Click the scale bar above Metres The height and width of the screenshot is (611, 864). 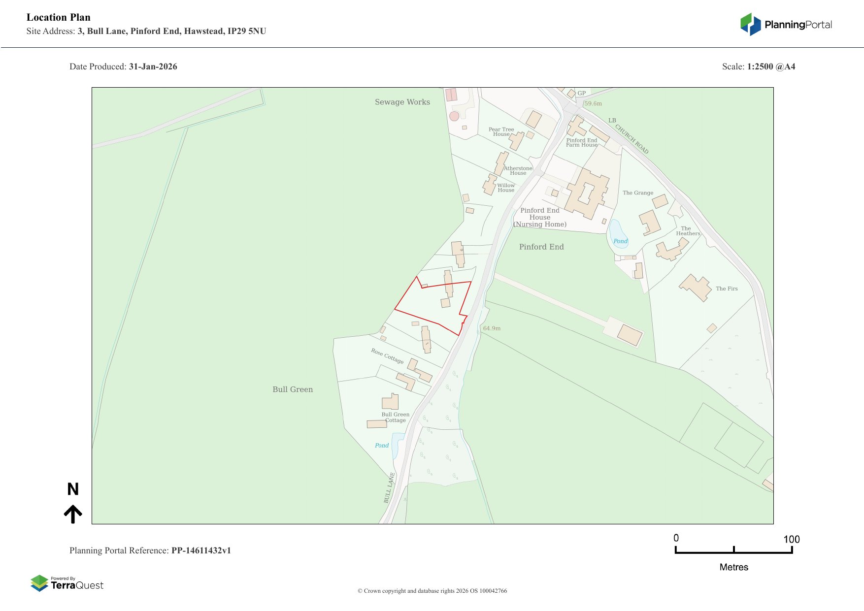coord(733,550)
